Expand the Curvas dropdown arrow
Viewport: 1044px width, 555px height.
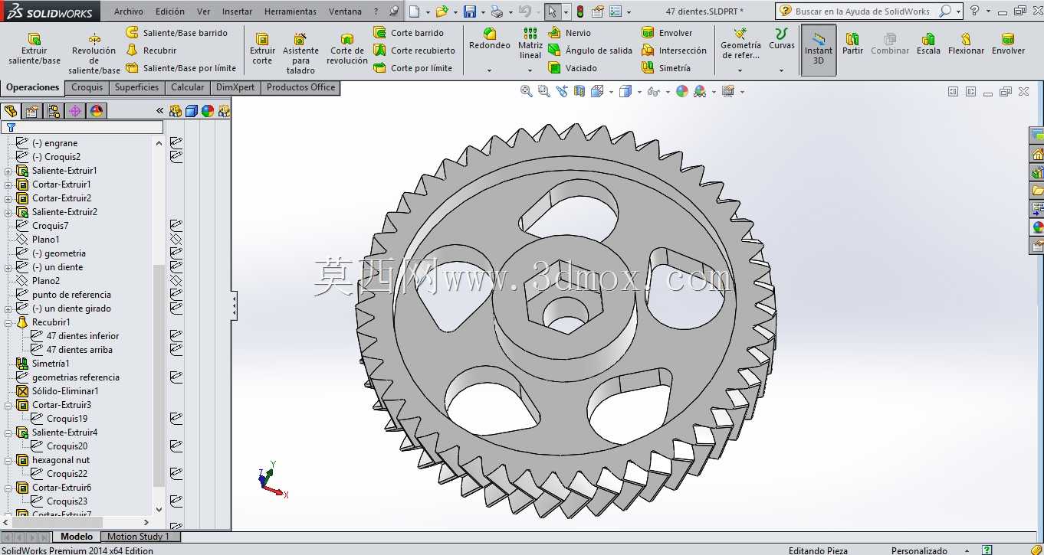pos(781,70)
